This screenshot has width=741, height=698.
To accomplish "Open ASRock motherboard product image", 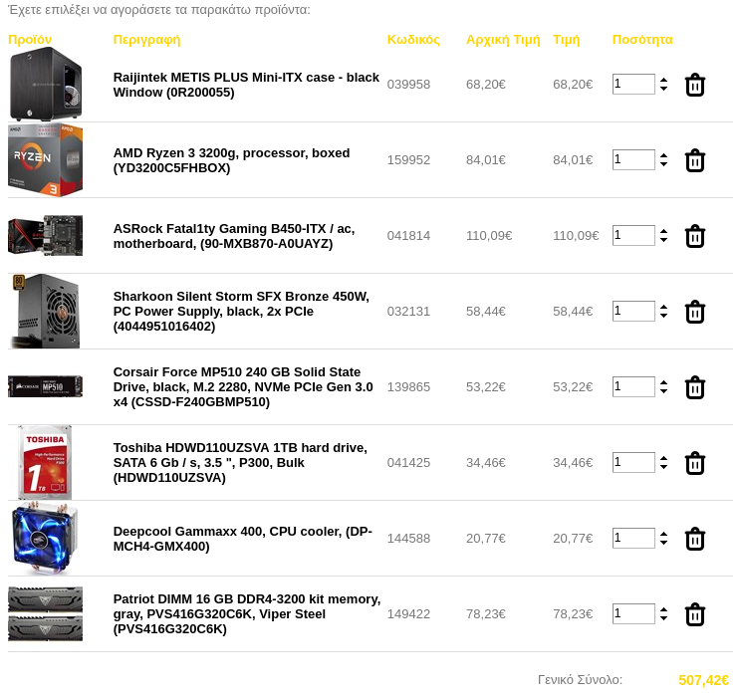I will coord(46,235).
